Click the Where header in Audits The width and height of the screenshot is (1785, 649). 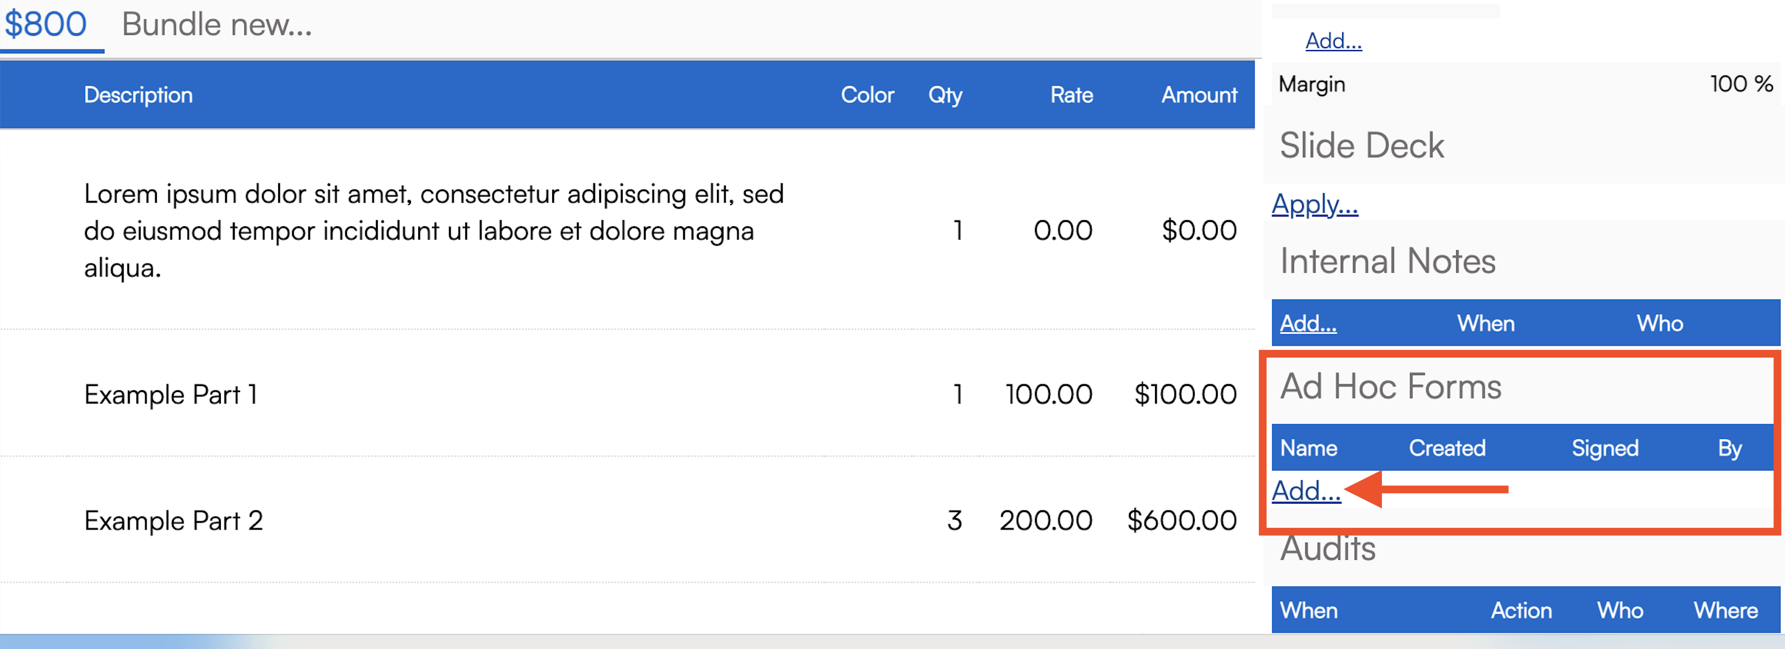1725,610
